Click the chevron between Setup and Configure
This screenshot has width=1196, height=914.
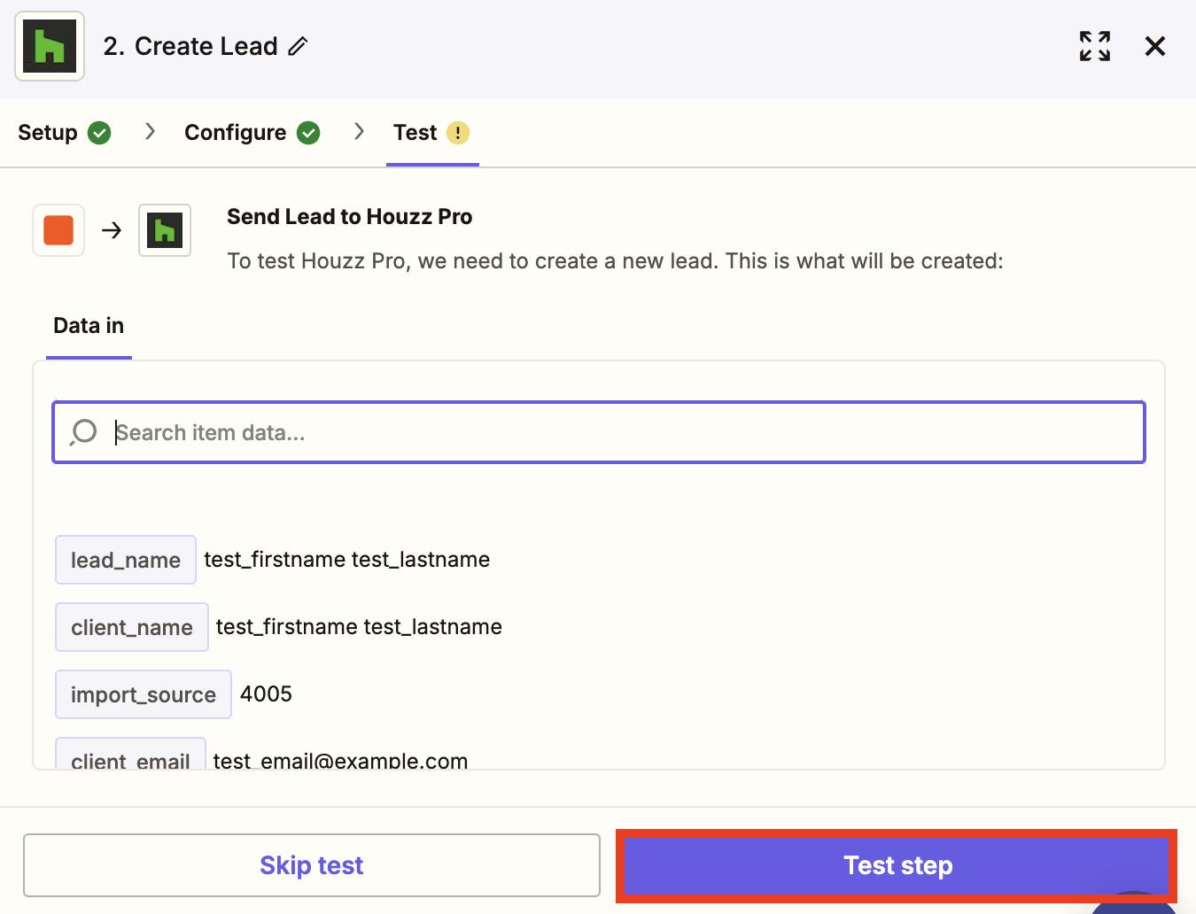[149, 131]
